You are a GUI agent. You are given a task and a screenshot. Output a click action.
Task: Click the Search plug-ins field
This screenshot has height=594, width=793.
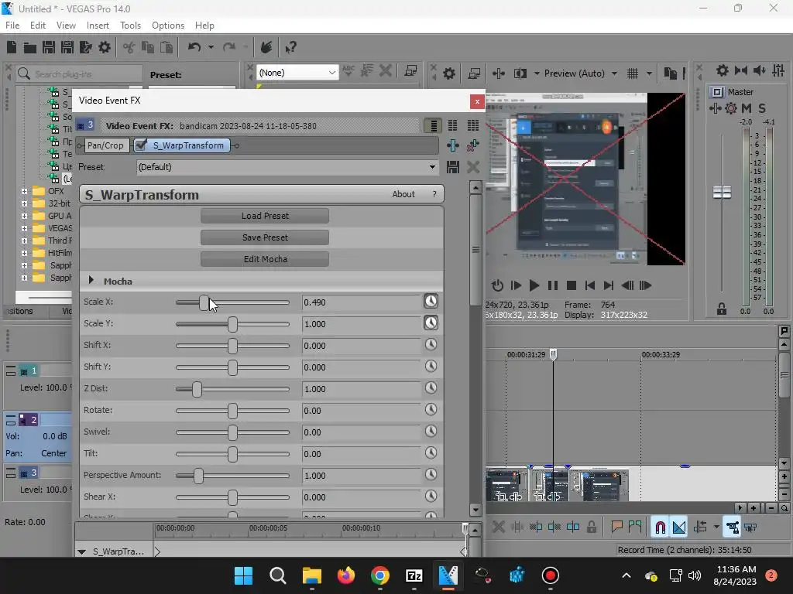(80, 74)
